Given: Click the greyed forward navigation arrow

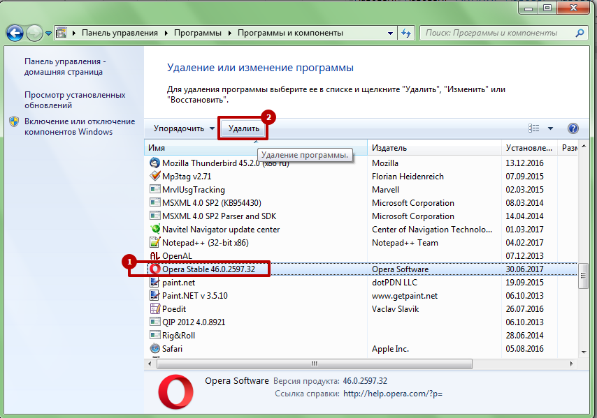Looking at the screenshot, I should (35, 33).
